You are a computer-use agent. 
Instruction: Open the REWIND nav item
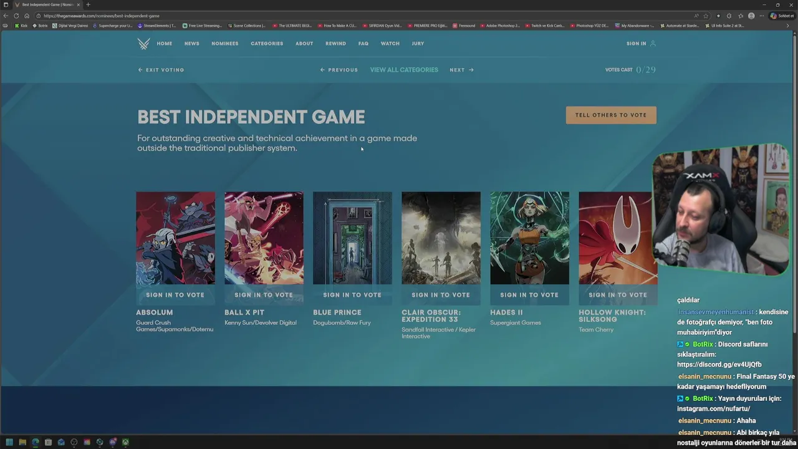[335, 44]
